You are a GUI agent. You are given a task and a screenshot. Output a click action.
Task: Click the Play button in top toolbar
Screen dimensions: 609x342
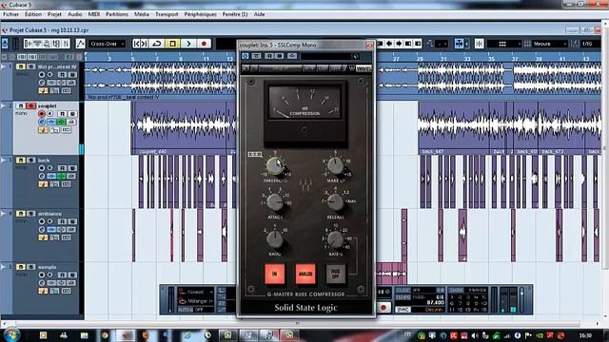(x=188, y=44)
